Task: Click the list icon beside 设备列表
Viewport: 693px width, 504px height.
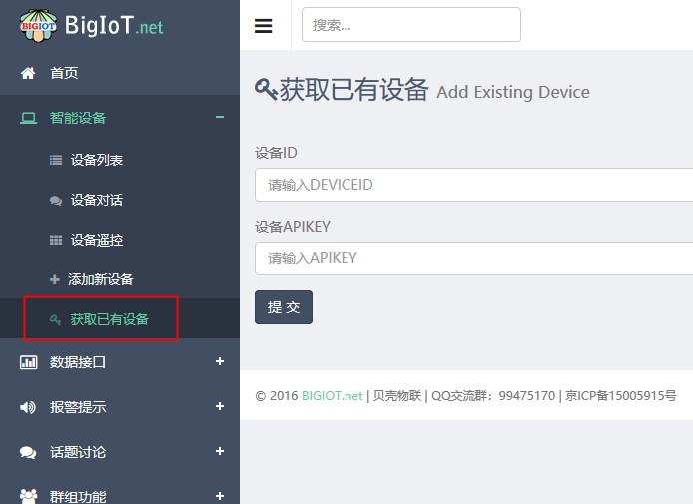Action: pyautogui.click(x=56, y=160)
